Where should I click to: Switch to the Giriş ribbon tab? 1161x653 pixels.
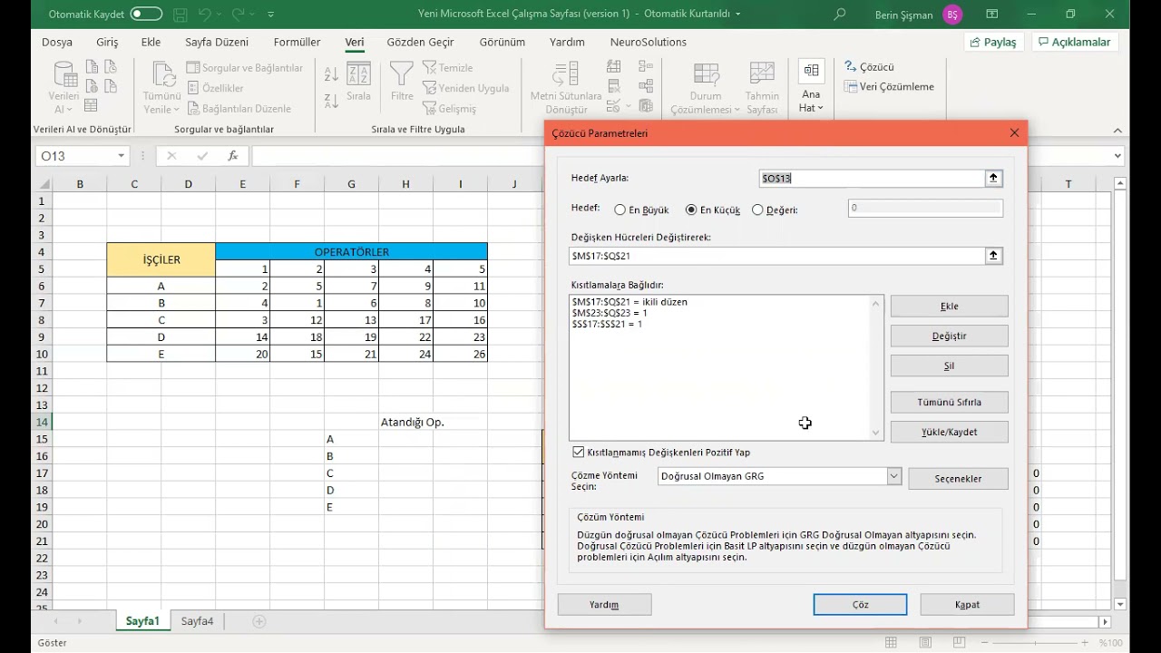tap(107, 42)
